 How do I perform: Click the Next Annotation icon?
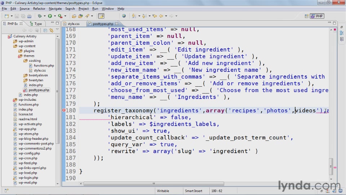click(x=134, y=16)
